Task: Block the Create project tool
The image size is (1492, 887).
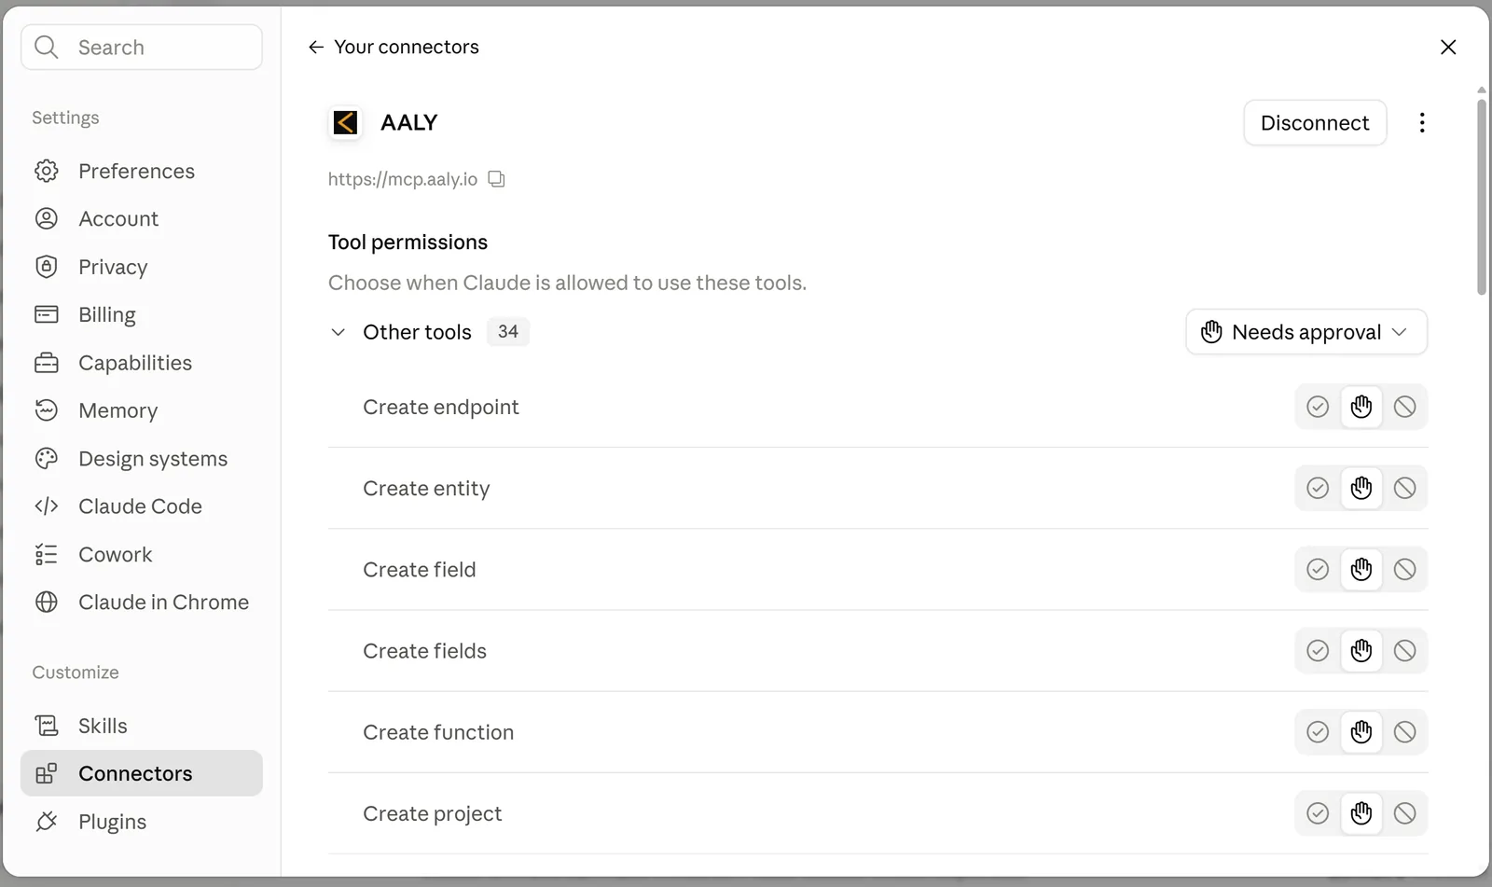Action: 1405,813
